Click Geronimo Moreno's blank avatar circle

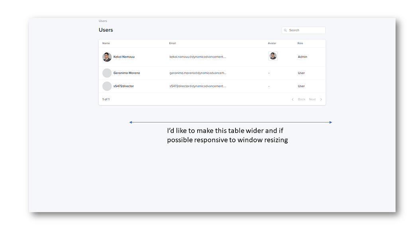[x=107, y=73]
